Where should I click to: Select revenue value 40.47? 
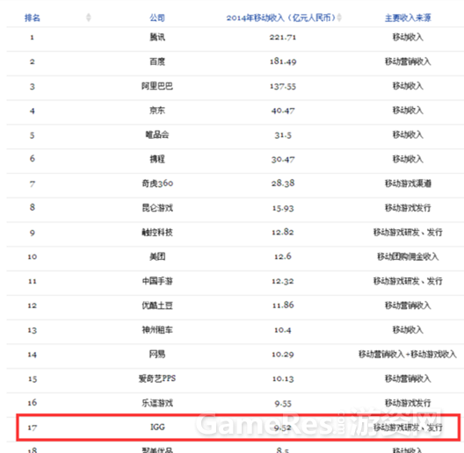tap(283, 111)
